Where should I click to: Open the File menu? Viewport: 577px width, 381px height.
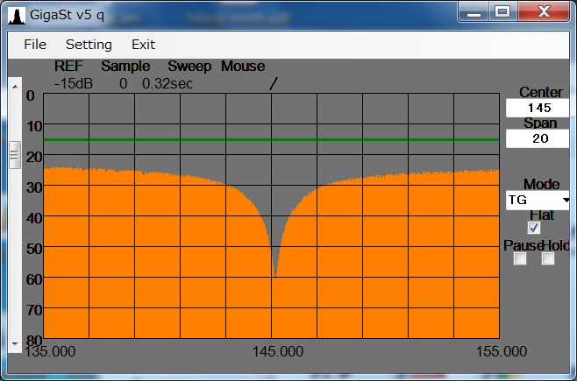35,45
